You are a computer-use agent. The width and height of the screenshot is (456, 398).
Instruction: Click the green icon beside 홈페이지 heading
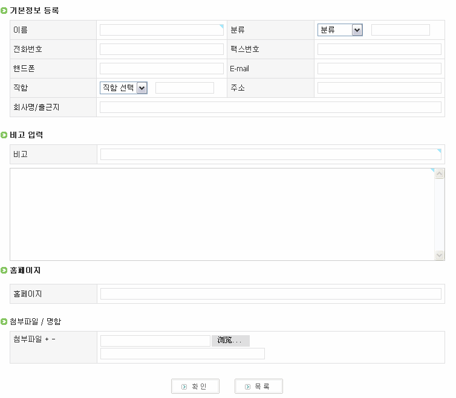(x=4, y=271)
